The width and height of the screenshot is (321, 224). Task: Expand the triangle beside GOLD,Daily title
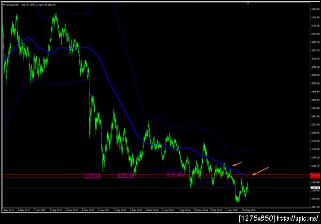(x=4, y=4)
